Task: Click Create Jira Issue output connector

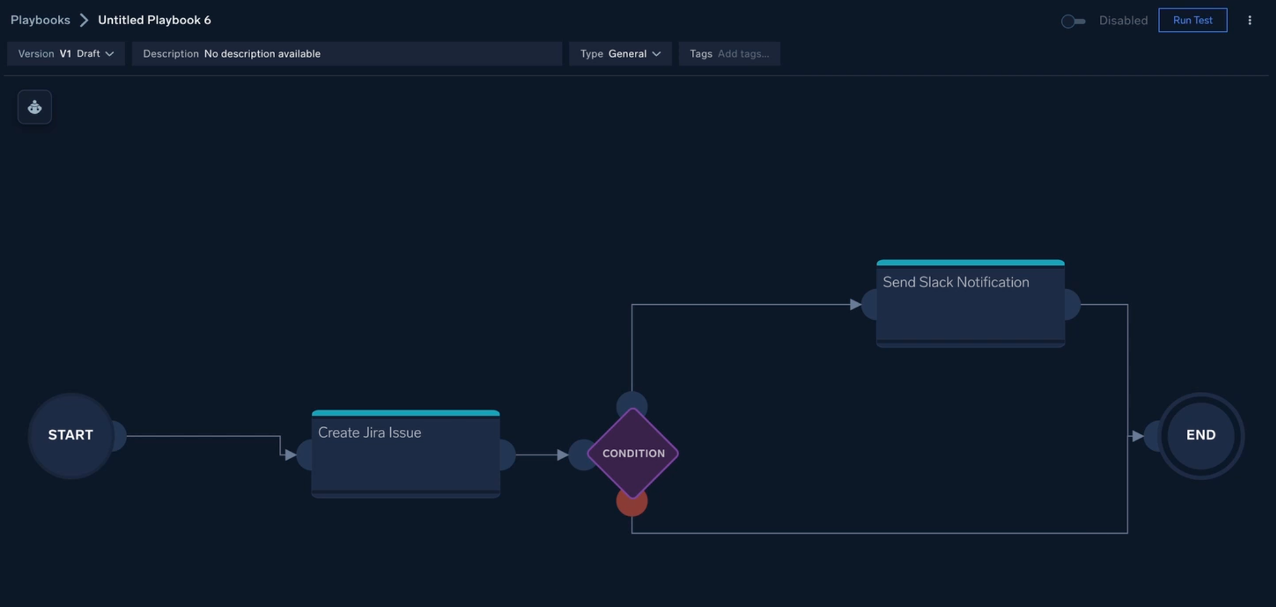Action: pyautogui.click(x=508, y=455)
